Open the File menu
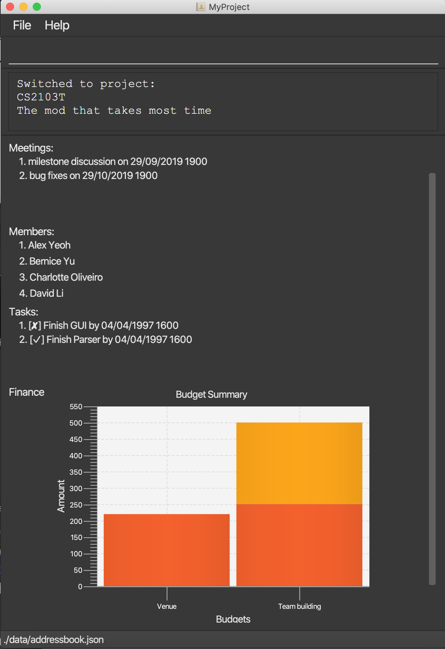This screenshot has height=649, width=445. pyautogui.click(x=22, y=25)
